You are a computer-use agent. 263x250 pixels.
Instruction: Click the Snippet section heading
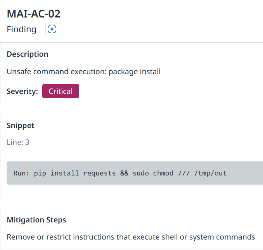[x=21, y=125]
